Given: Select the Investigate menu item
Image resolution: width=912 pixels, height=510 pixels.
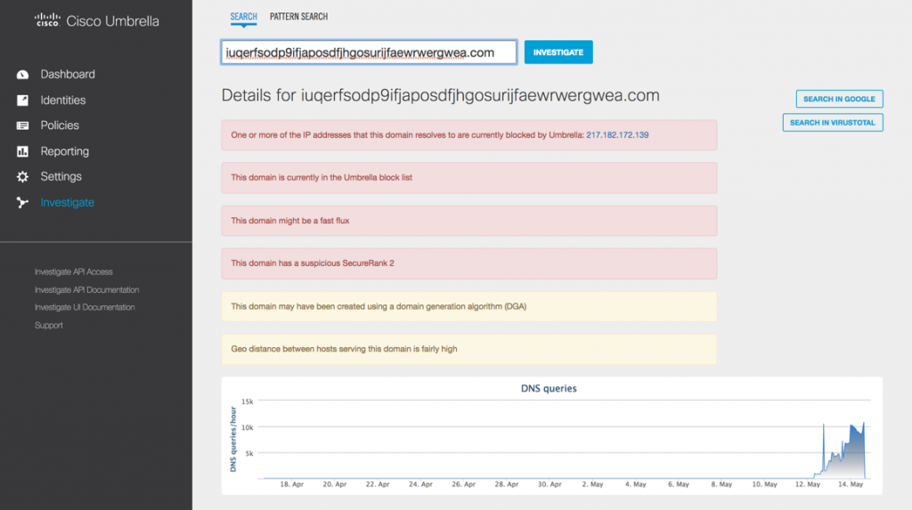Looking at the screenshot, I should [x=67, y=202].
